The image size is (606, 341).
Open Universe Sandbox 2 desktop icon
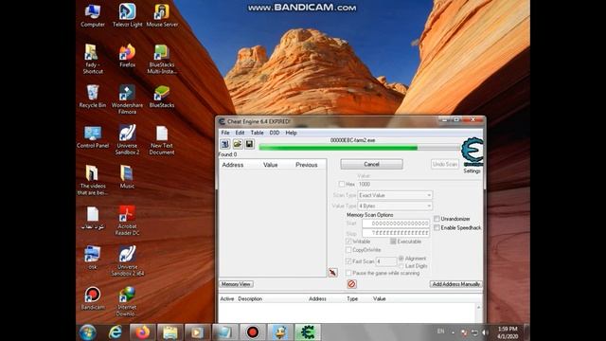(x=127, y=140)
